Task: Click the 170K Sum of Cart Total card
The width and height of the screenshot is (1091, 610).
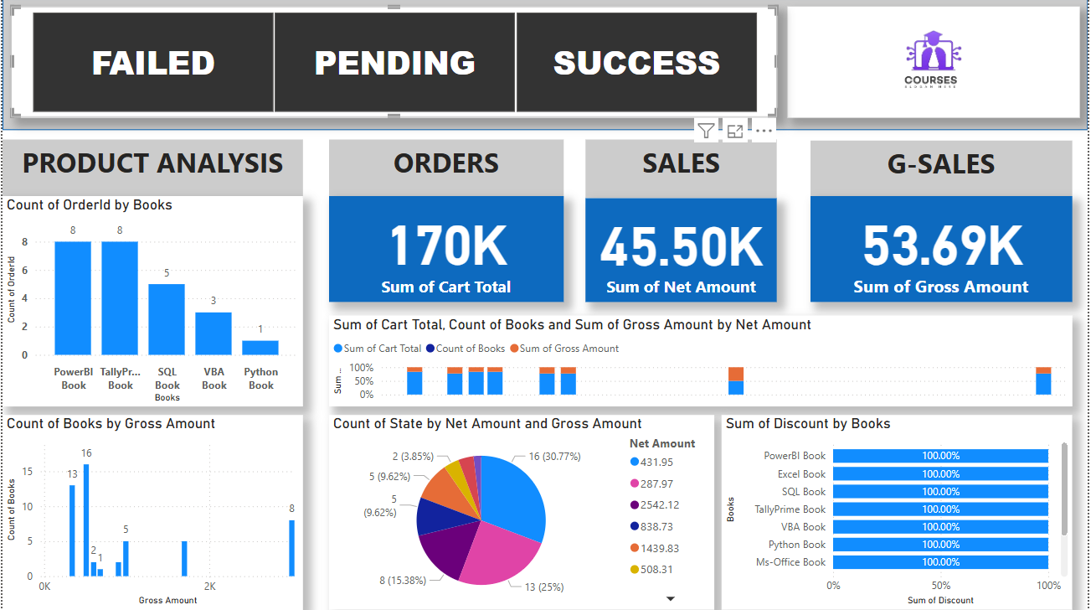Action: [446, 247]
